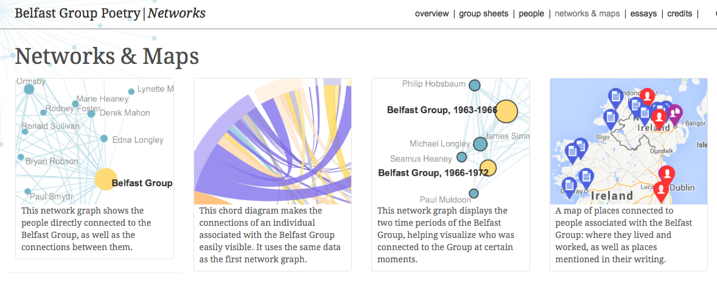Go to the group sheets page

coord(483,13)
